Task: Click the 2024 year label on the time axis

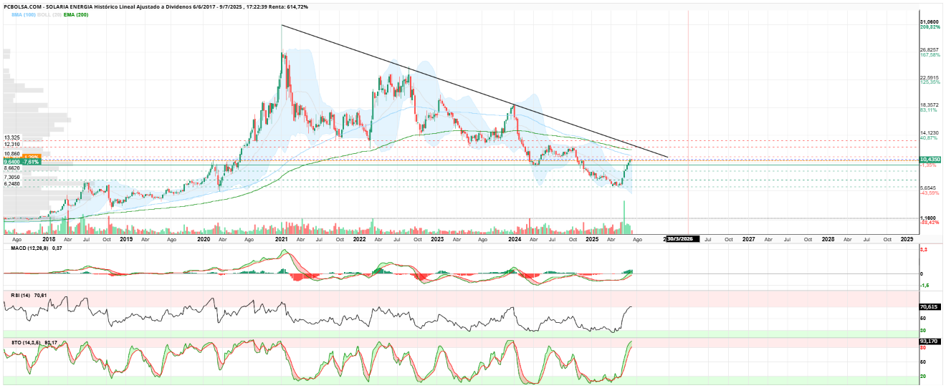Action: (x=514, y=239)
